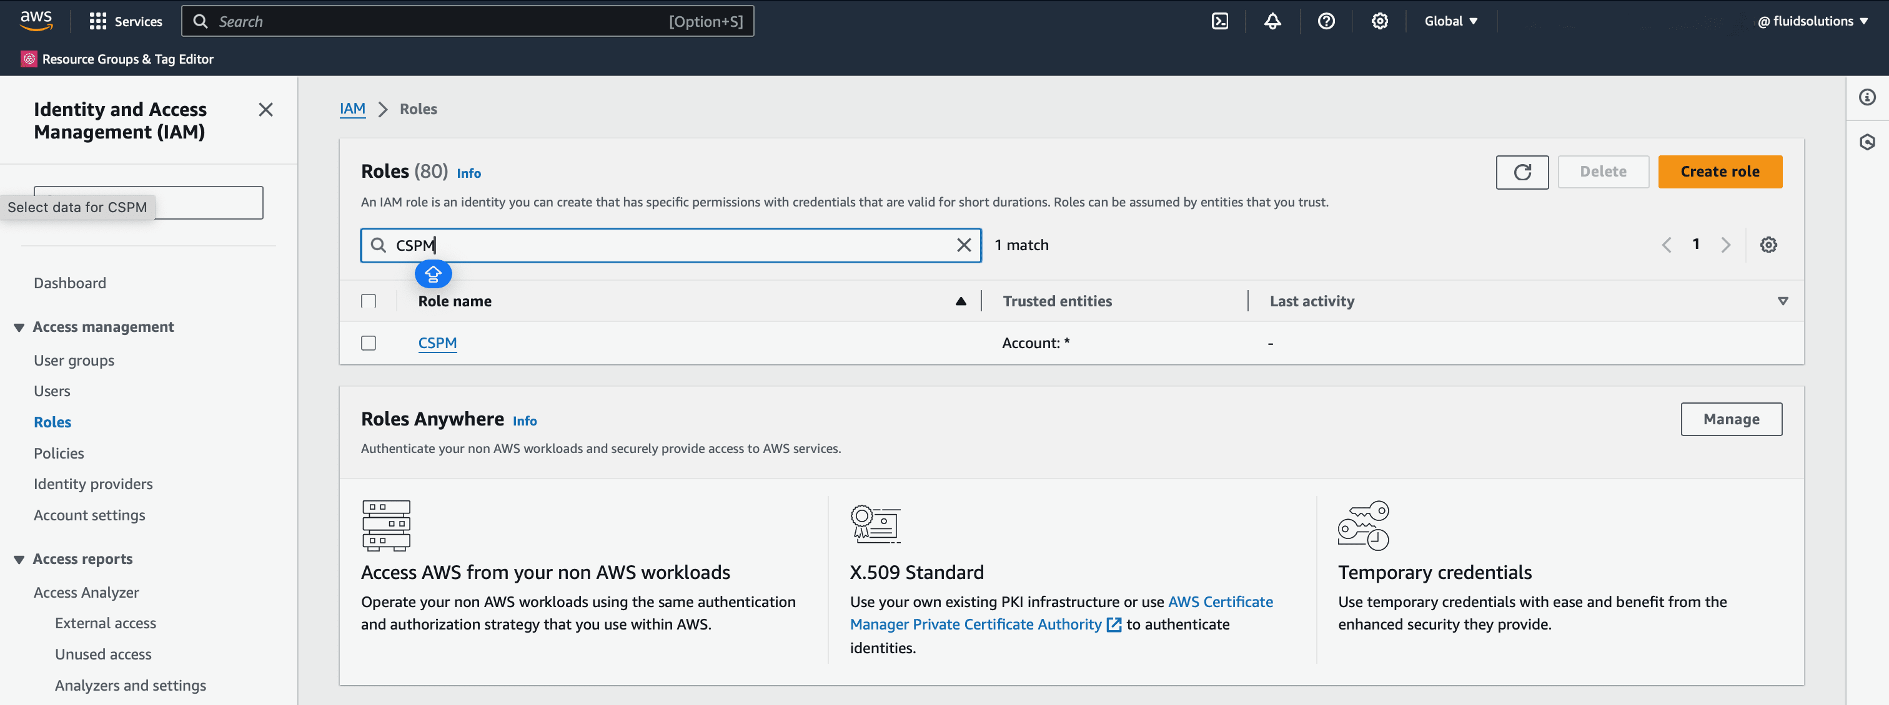Open the Global region dropdown
1889x705 pixels.
(x=1450, y=21)
